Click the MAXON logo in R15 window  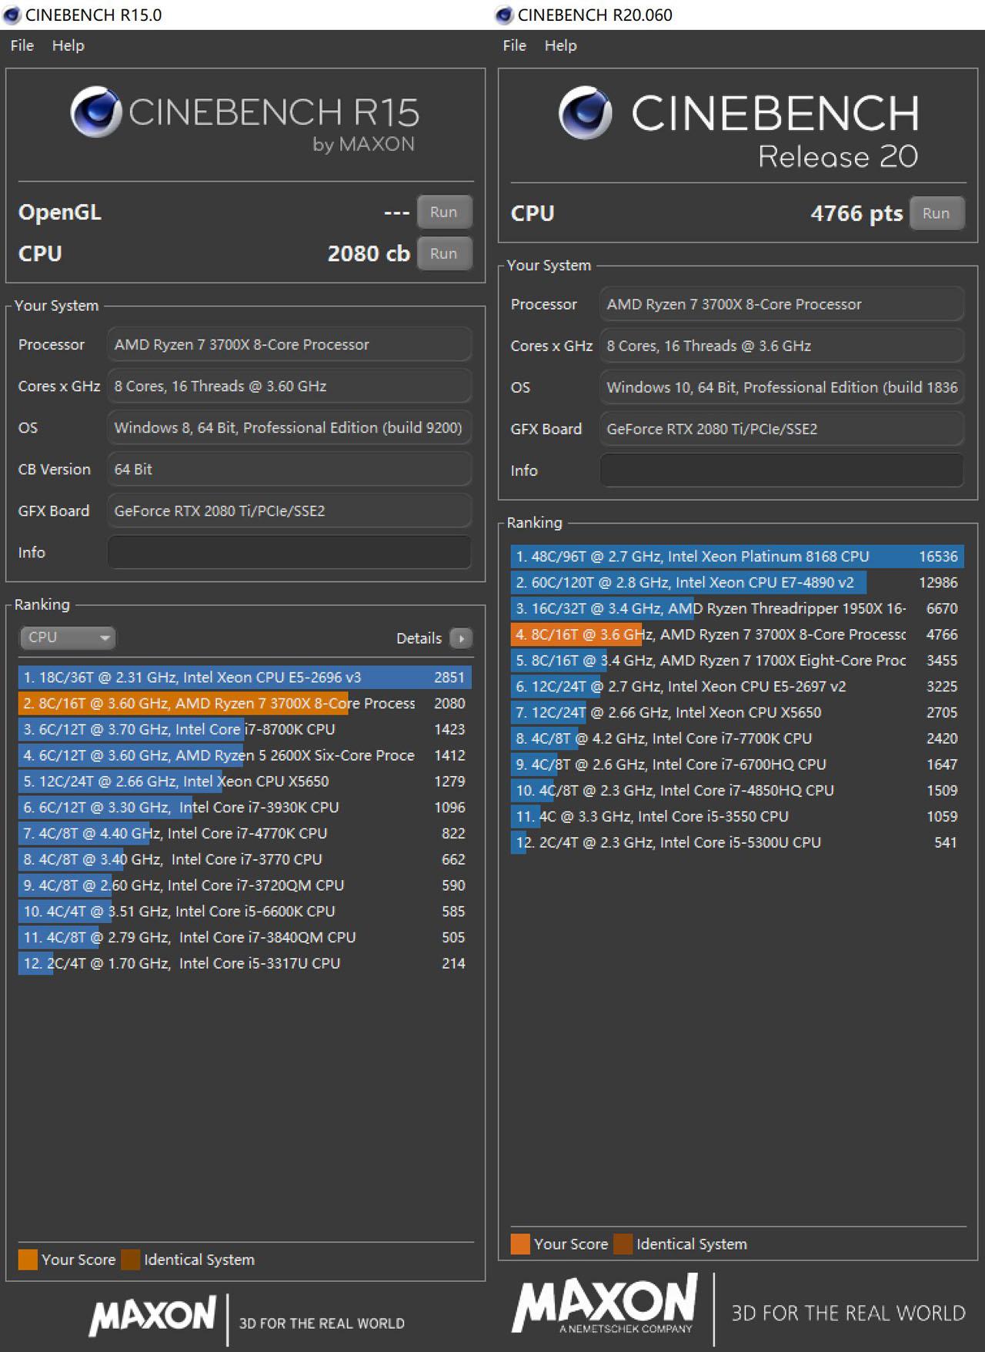pos(152,1315)
